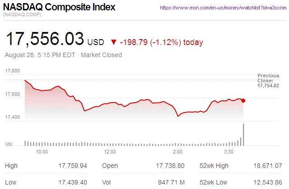289x189 pixels.
Task: Open the MSN money watchlist URL link
Action: 223,8
